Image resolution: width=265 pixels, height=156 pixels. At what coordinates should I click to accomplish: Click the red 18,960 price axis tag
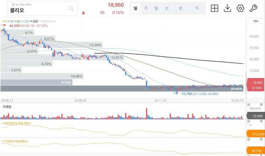click(x=256, y=85)
